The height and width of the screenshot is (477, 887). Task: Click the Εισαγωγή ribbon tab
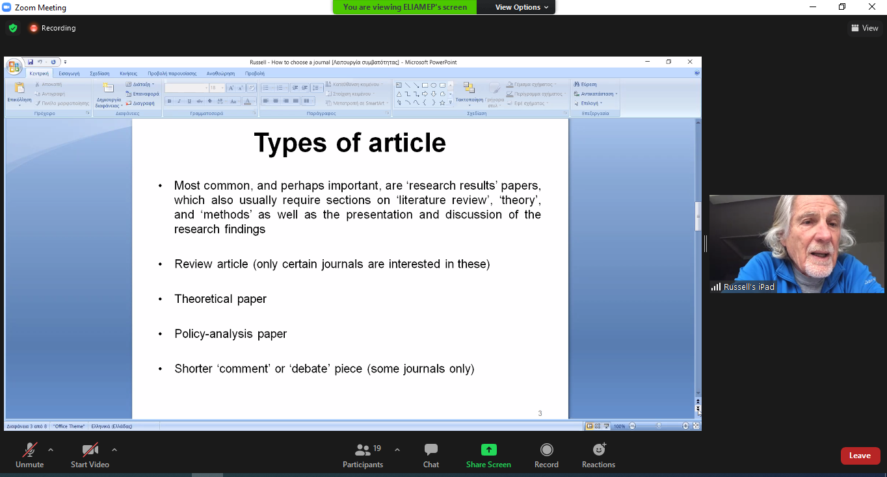point(69,73)
